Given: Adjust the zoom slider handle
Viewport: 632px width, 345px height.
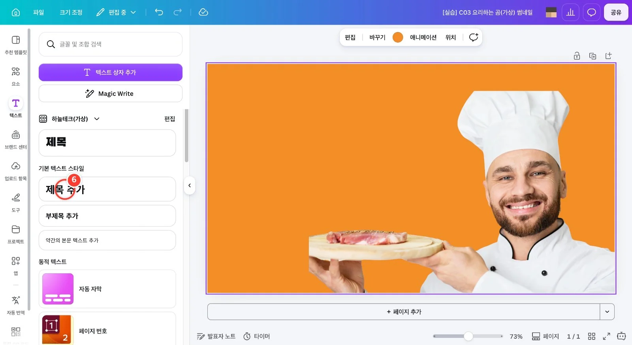Looking at the screenshot, I should [x=468, y=336].
